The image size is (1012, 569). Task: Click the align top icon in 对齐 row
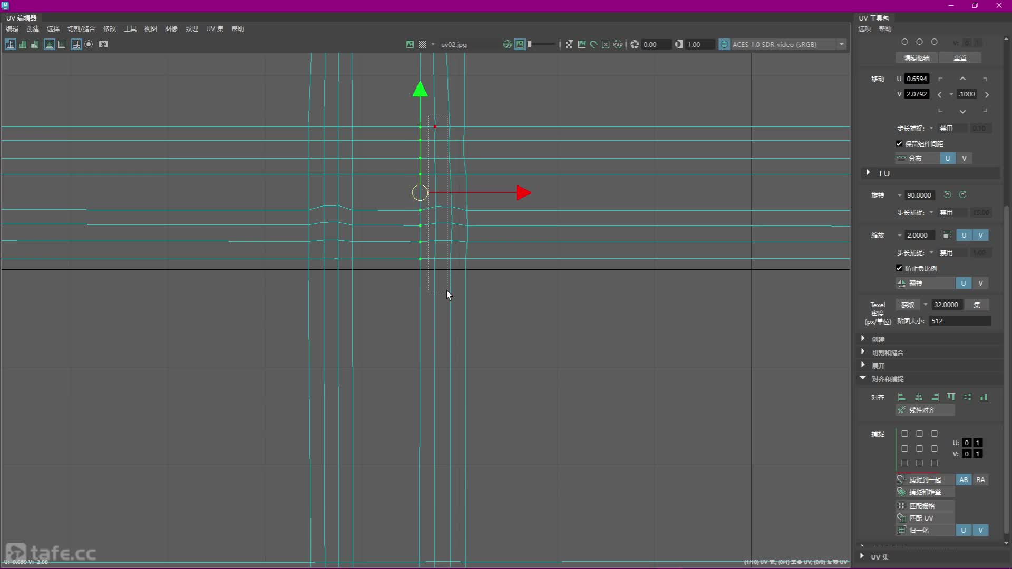click(951, 397)
